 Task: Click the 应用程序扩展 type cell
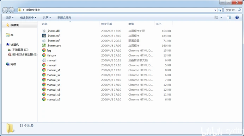[x=136, y=31]
